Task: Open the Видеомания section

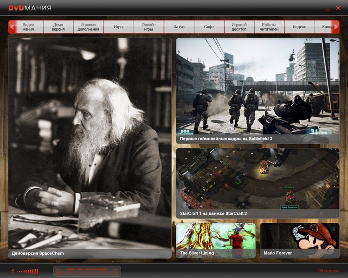Action: 28,27
